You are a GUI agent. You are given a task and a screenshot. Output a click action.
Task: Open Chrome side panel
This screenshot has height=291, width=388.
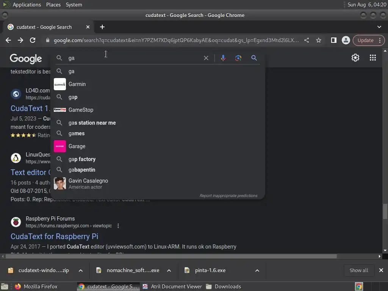(x=333, y=40)
